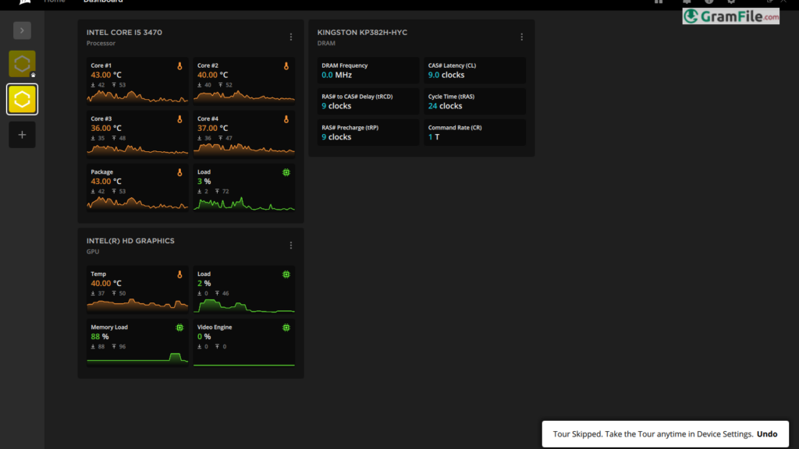Viewport: 799px width, 449px height.
Task: Select the dimmed default profile with home badge
Action: coord(22,63)
